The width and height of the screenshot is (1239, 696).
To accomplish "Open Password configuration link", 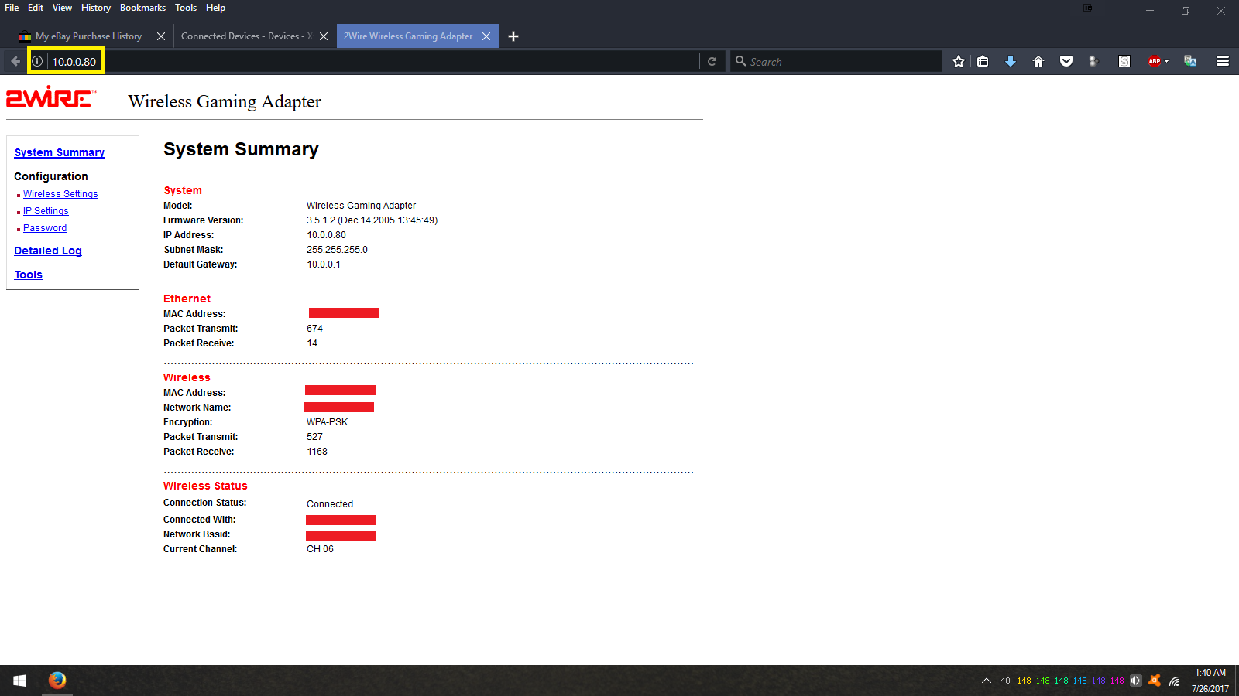I will 45,228.
